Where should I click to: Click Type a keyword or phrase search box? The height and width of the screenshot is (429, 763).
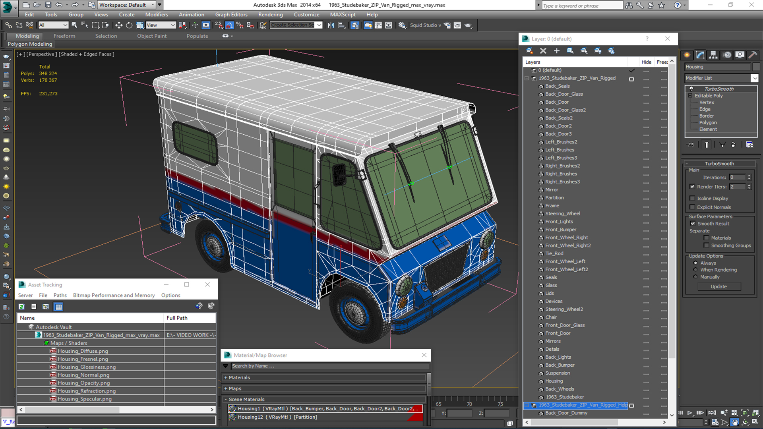(x=582, y=5)
